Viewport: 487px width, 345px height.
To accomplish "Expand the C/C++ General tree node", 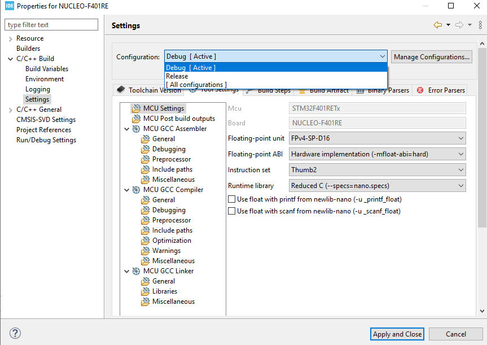I will pyautogui.click(x=11, y=110).
